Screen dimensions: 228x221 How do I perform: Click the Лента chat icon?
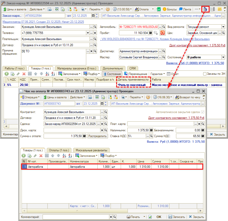(181, 9)
